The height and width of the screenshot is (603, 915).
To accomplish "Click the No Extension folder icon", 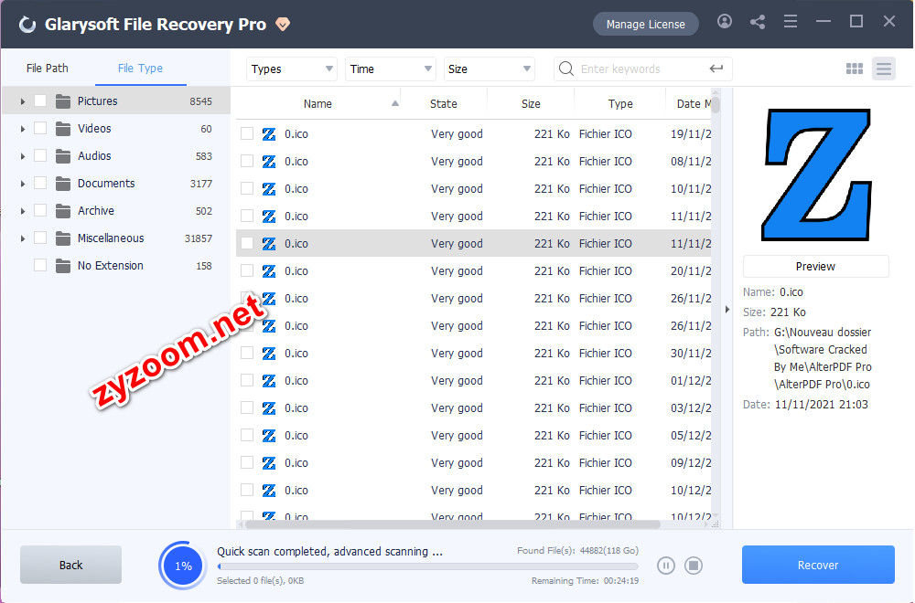I will 63,266.
